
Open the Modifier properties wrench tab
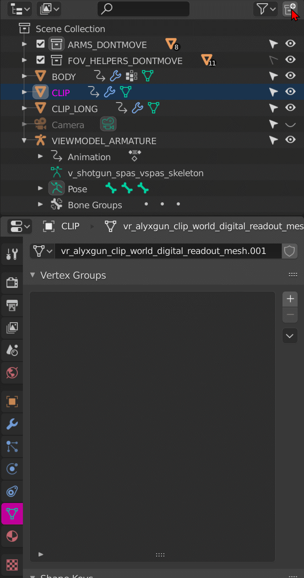[12, 424]
